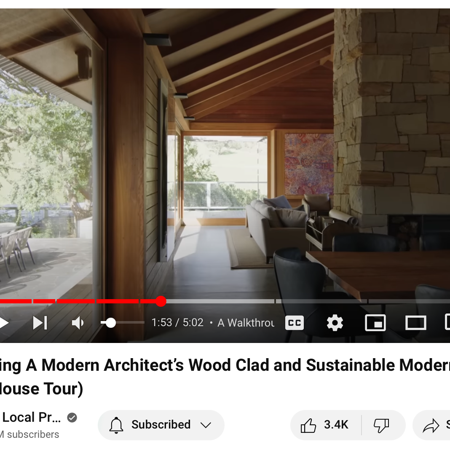450x450 pixels.
Task: Open the settings gear in player
Action: pos(335,323)
